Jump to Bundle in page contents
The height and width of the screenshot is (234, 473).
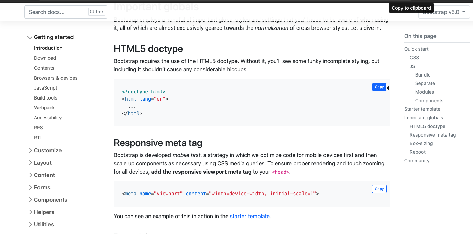click(423, 75)
